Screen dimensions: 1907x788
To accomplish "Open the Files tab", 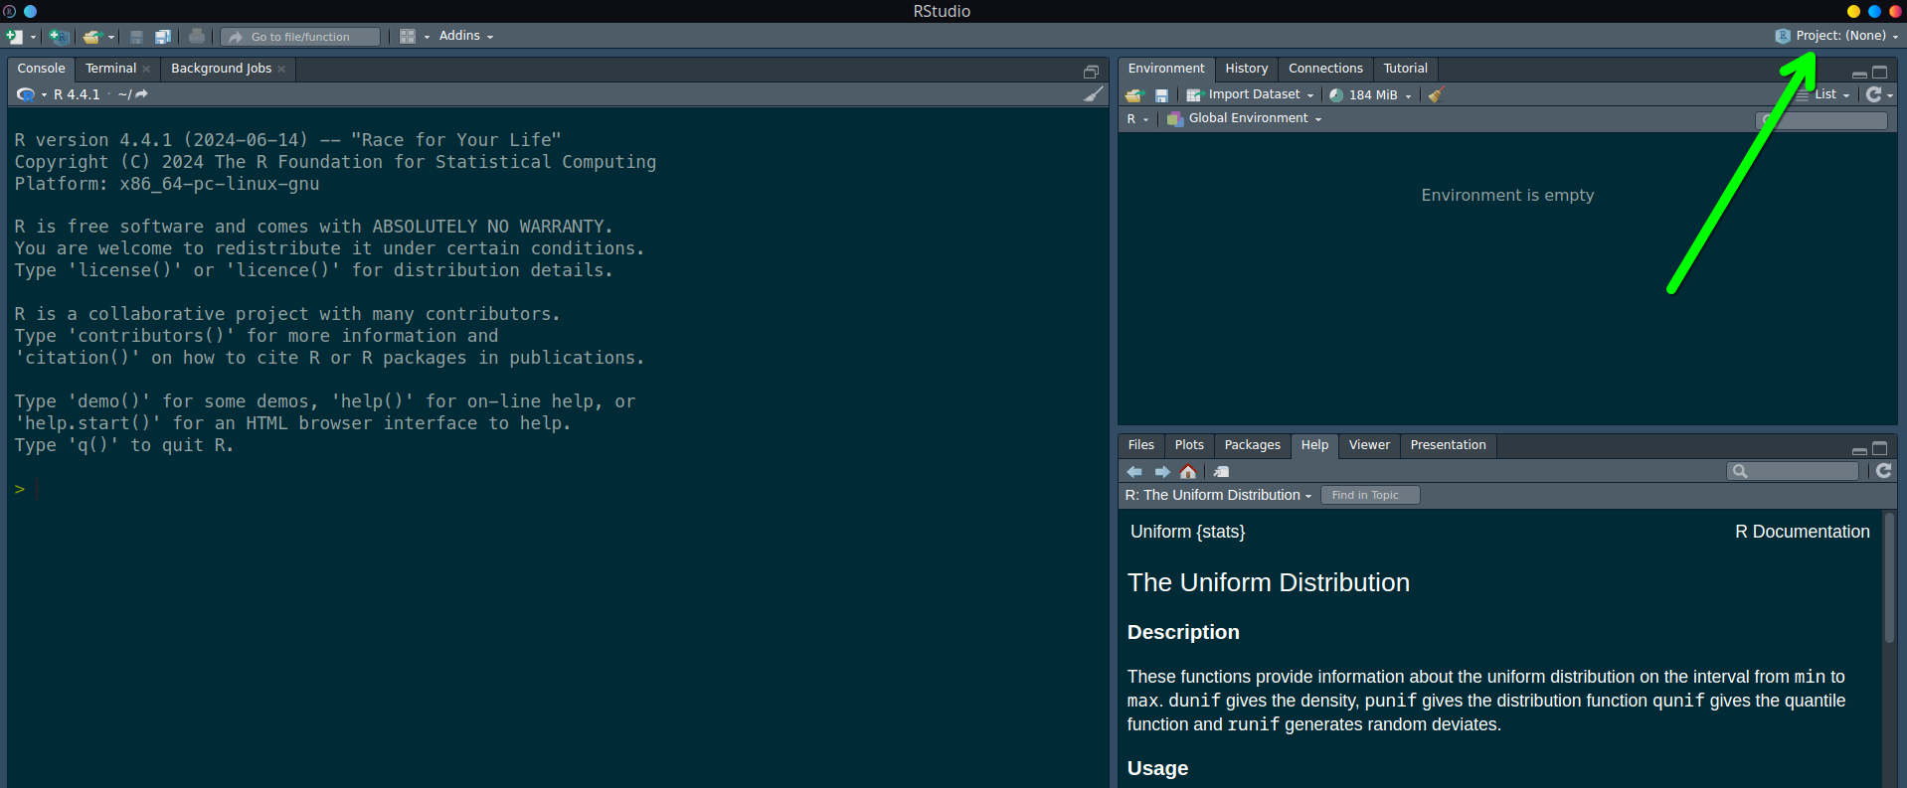I will pos(1141,445).
